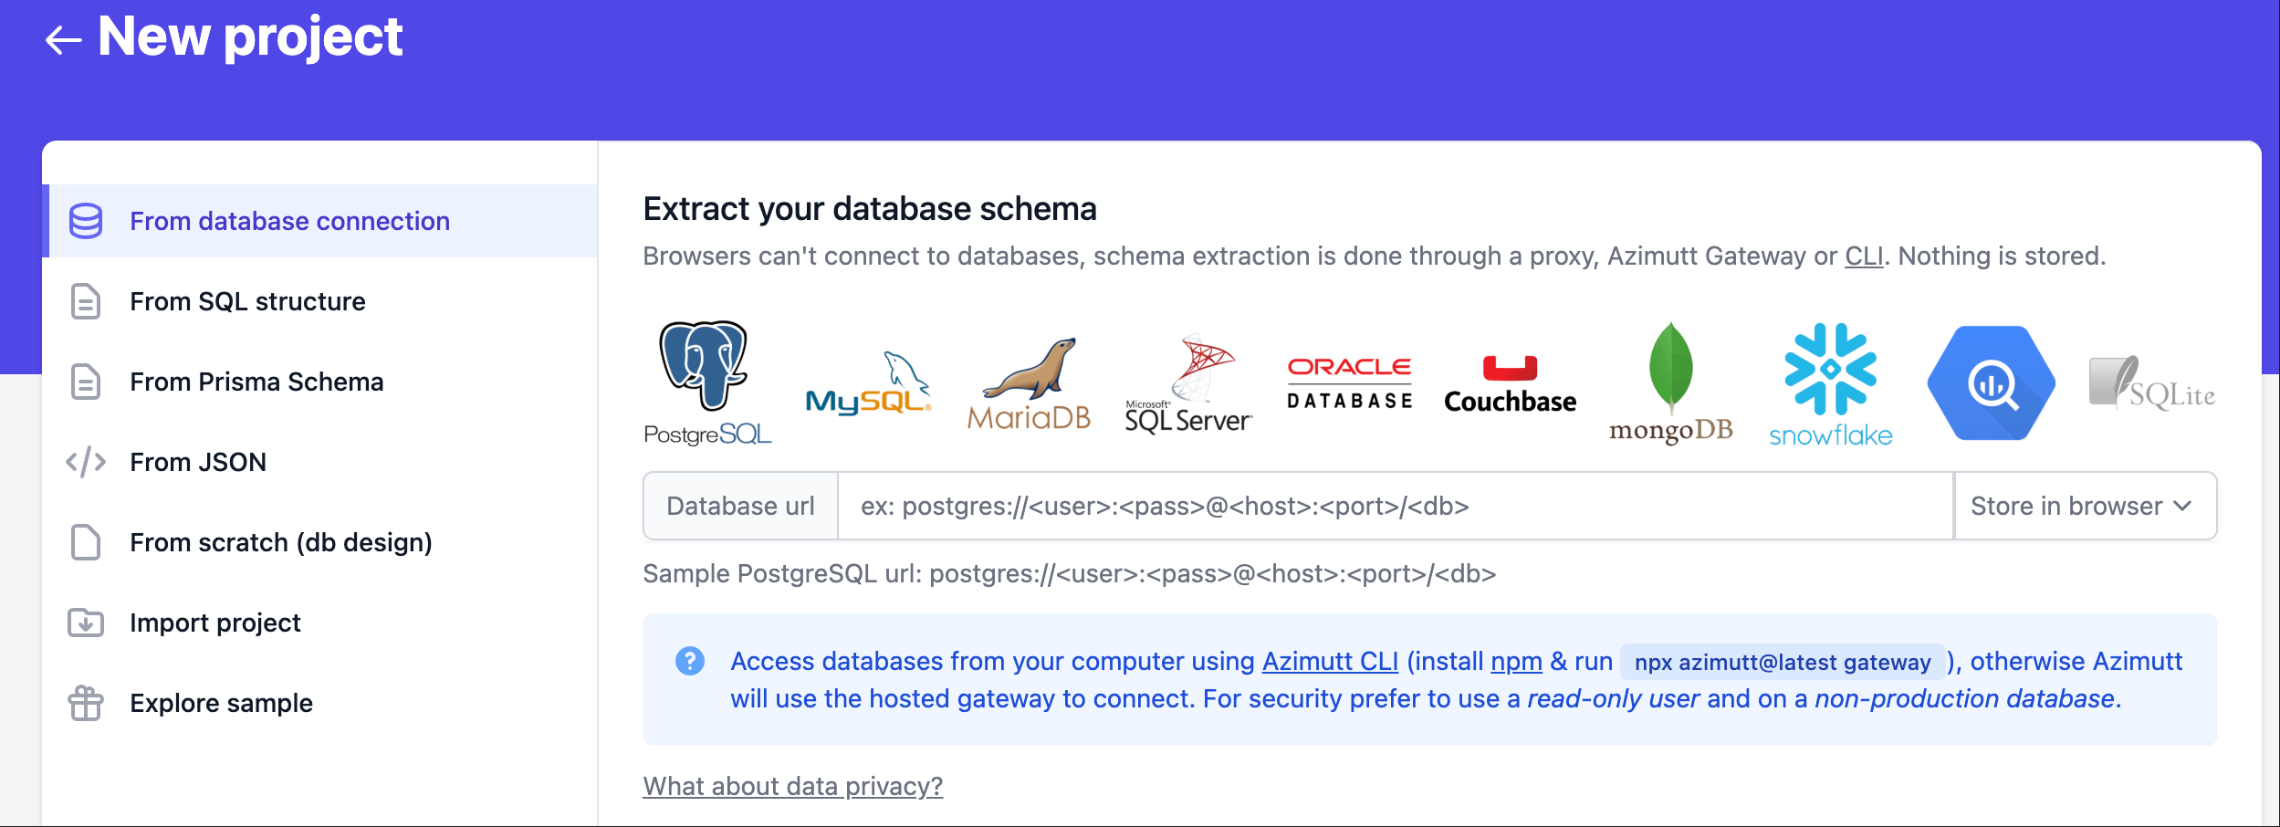Viewport: 2280px width, 827px height.
Task: Go back using the arrow beside New project
Action: [x=63, y=39]
